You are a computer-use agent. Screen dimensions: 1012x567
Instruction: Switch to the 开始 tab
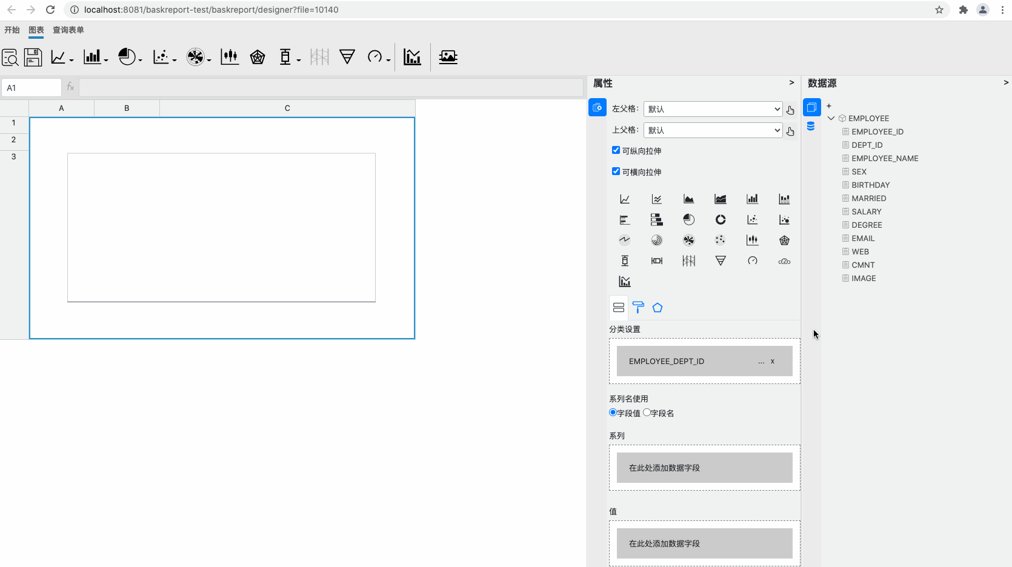pyautogui.click(x=12, y=30)
